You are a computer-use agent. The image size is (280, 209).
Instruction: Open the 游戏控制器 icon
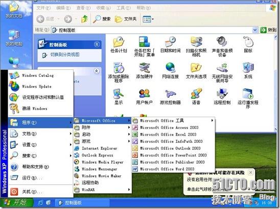click(x=170, y=96)
